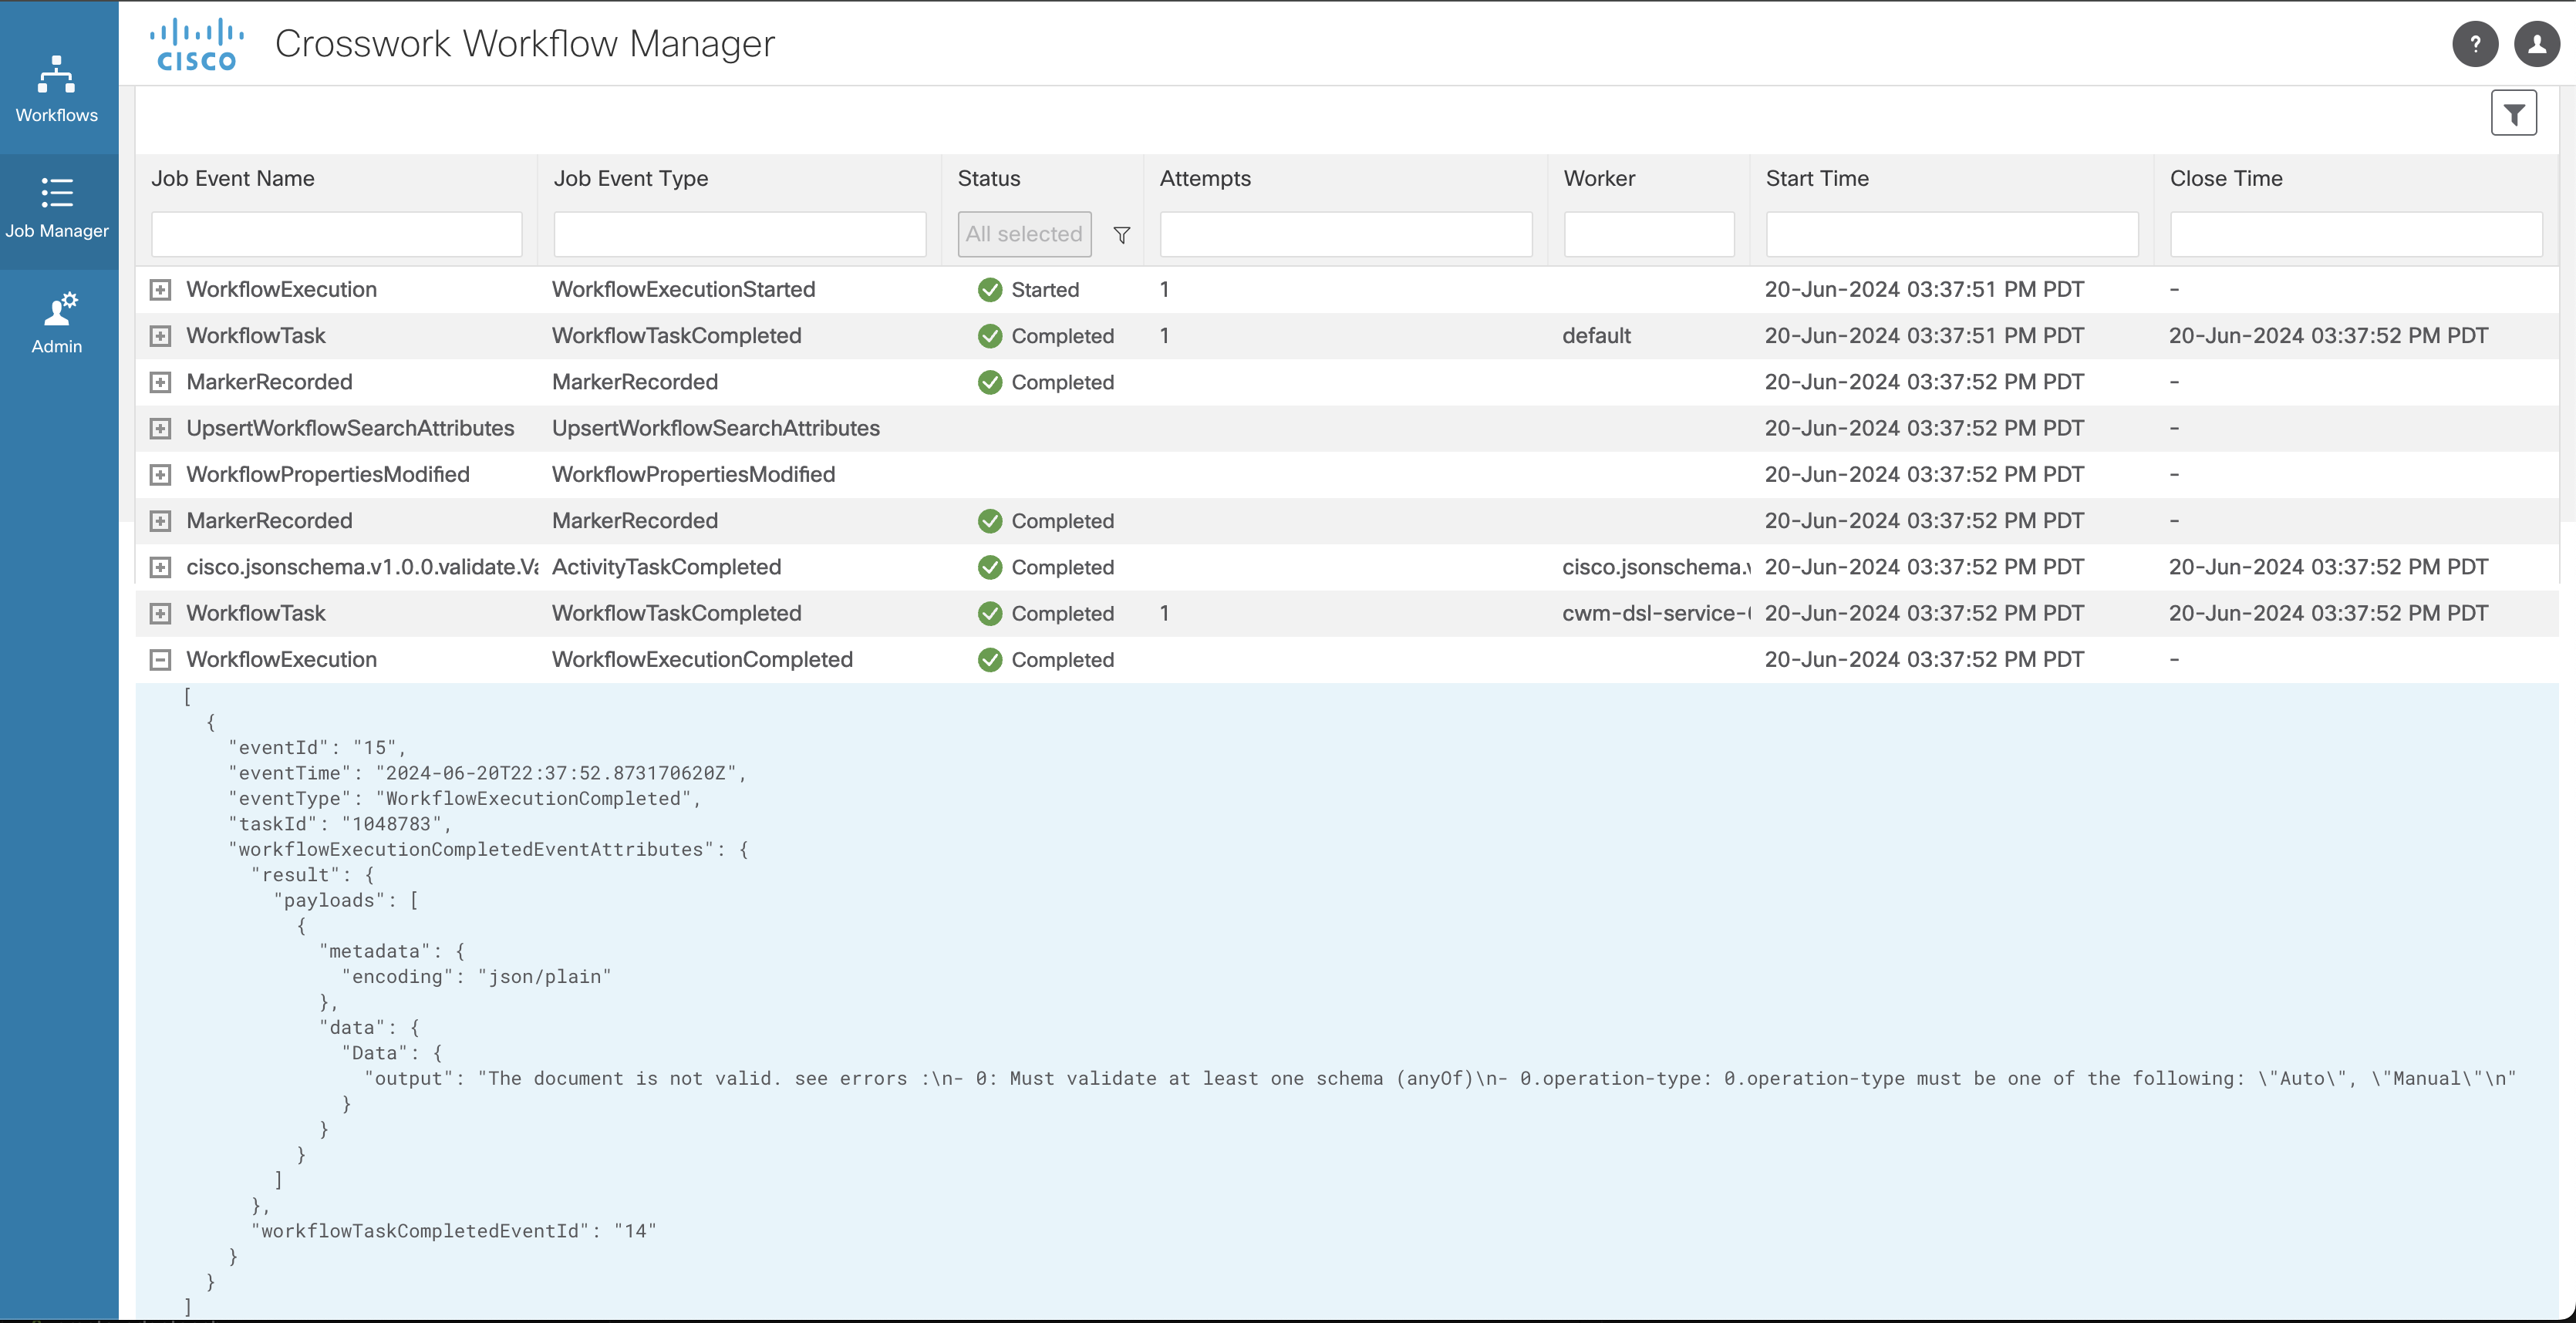
Task: Expand the UpsertWorkflowSearchAttributes row
Action: point(160,429)
